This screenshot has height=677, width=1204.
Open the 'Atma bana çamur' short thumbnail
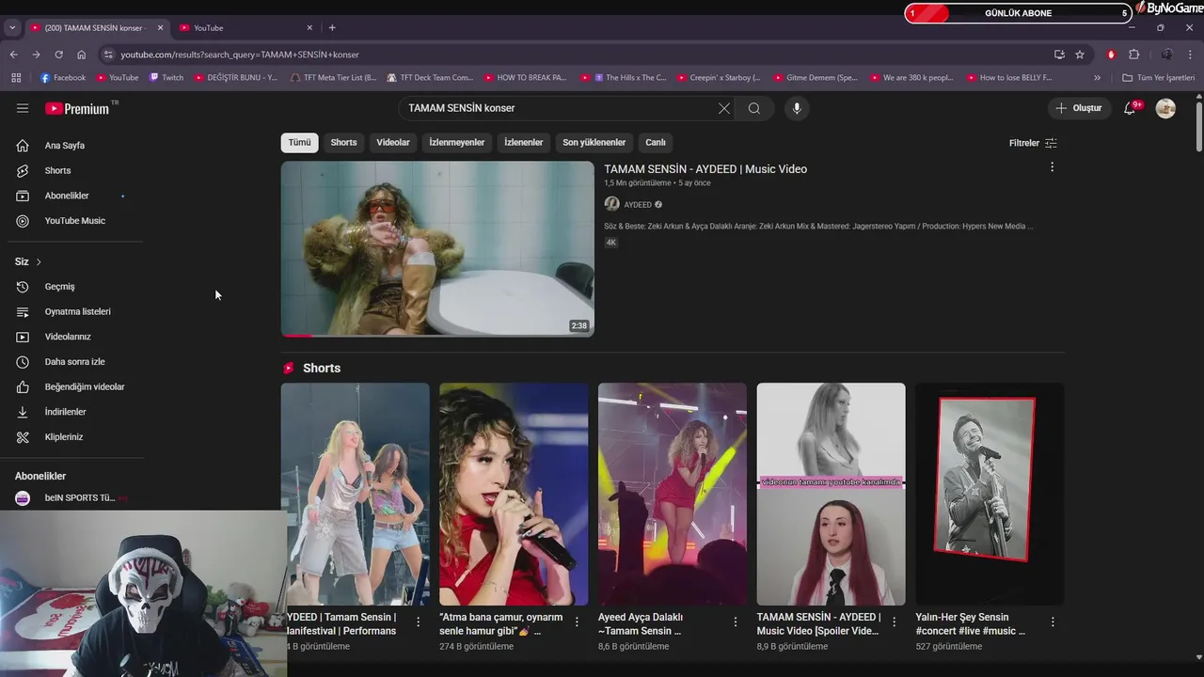(x=514, y=494)
